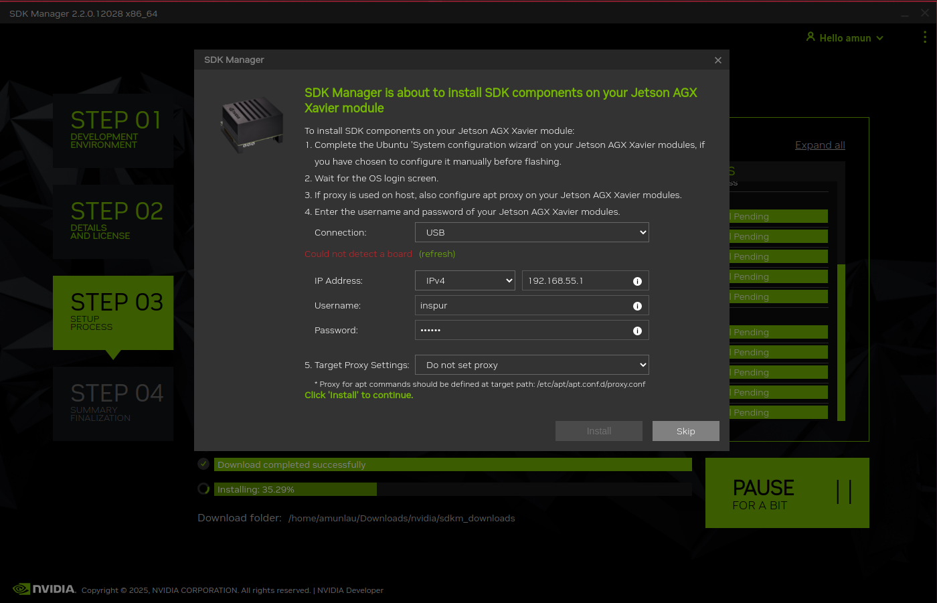Open the Target Proxy Settings dropdown

[532, 365]
